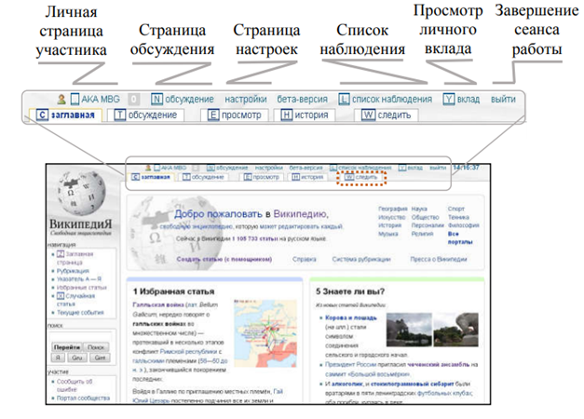Open the Все порталы link
The image size is (584, 419).
[460, 238]
